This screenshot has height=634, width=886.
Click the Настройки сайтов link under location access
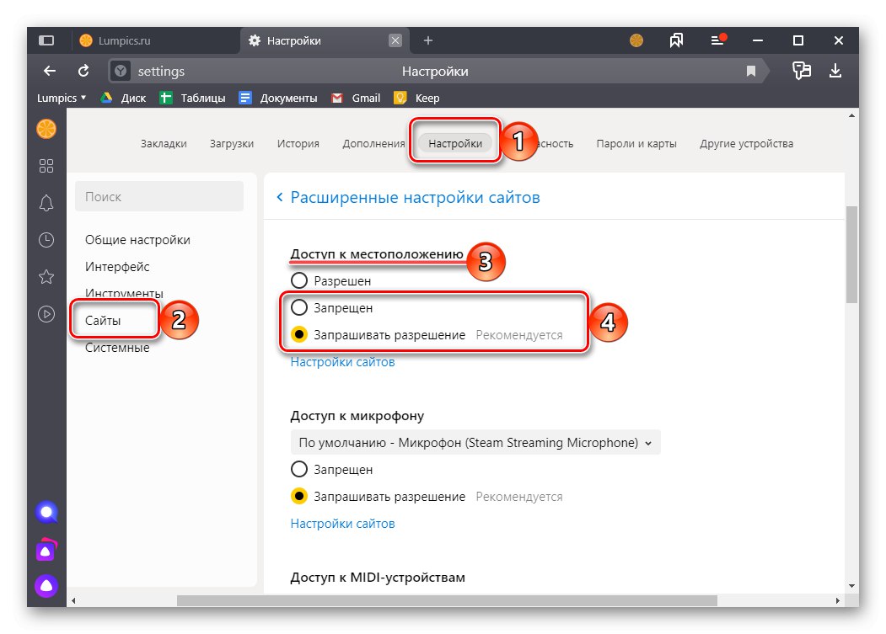(341, 361)
